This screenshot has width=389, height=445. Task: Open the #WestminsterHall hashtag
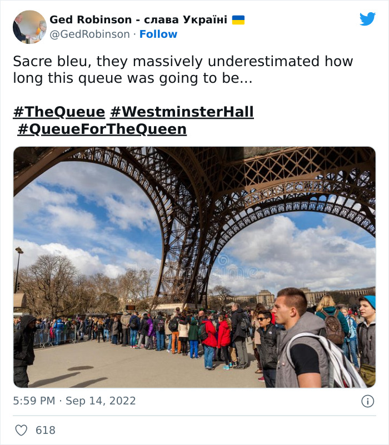[182, 112]
